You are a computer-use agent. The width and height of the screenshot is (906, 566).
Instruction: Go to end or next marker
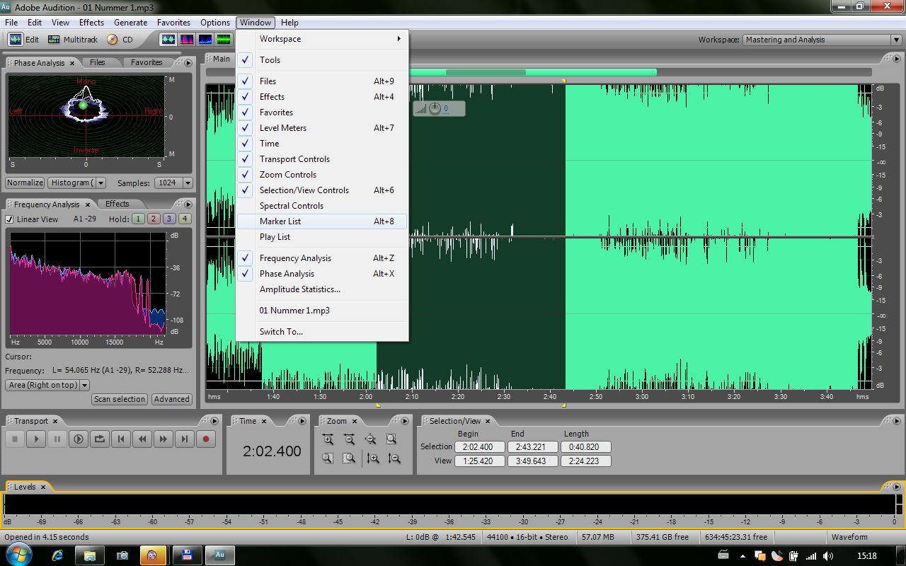(x=185, y=439)
